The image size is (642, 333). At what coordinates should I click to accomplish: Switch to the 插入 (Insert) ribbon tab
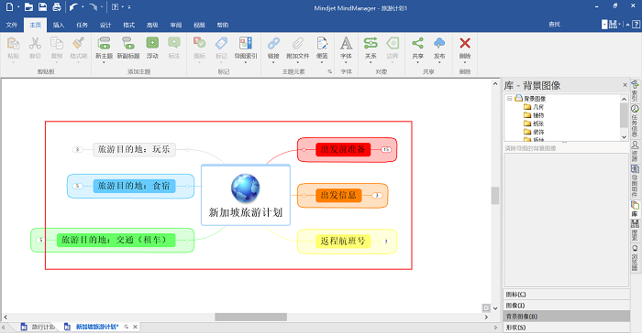(x=59, y=25)
